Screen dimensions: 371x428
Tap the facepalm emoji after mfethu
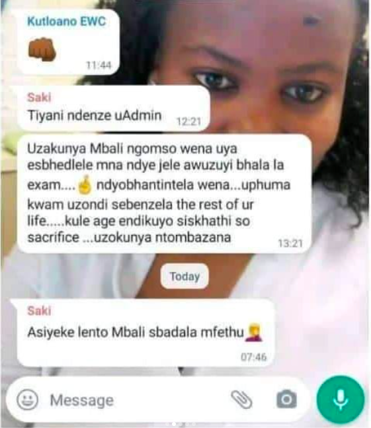click(254, 333)
